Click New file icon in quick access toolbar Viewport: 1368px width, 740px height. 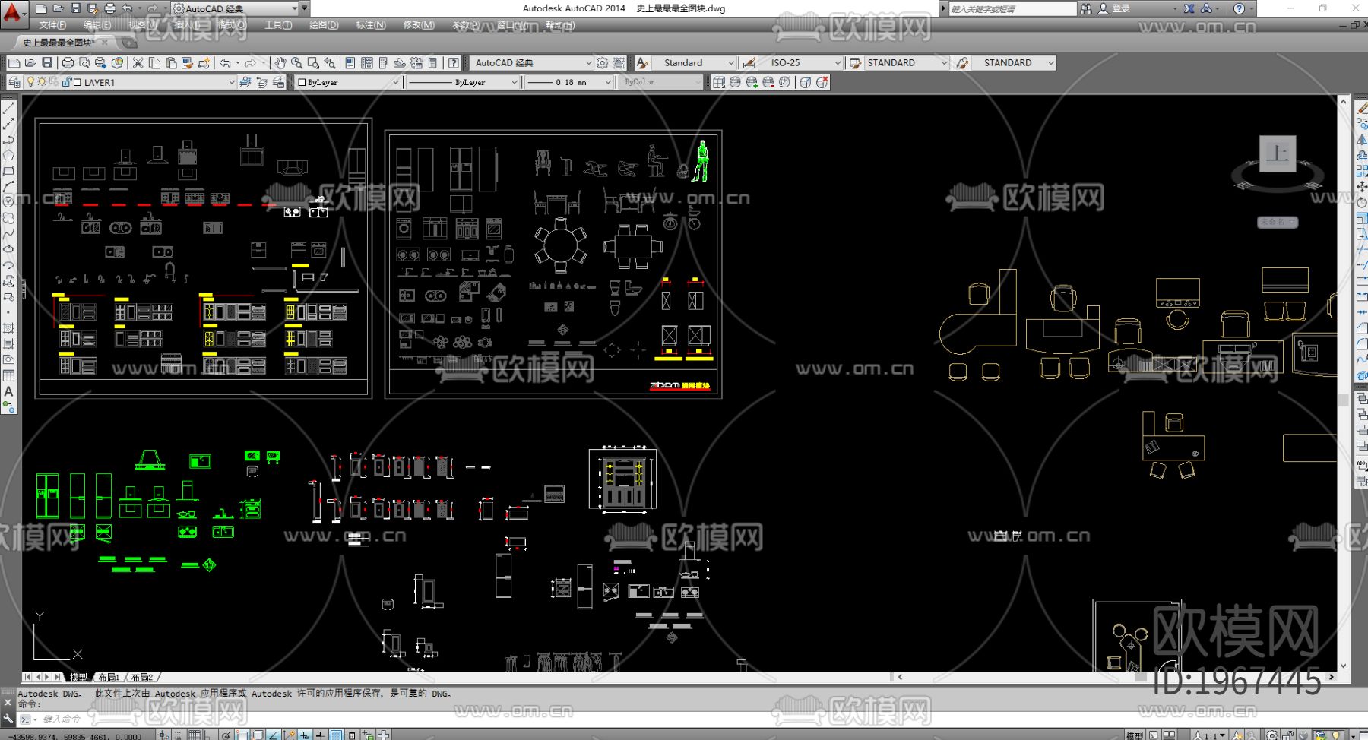[41, 8]
